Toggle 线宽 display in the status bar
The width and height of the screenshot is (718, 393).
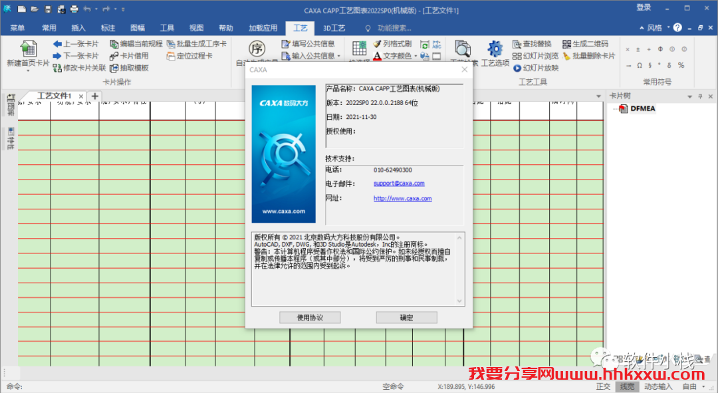pyautogui.click(x=628, y=386)
